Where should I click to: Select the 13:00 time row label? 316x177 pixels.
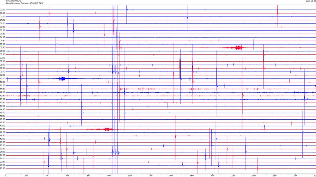(3, 99)
